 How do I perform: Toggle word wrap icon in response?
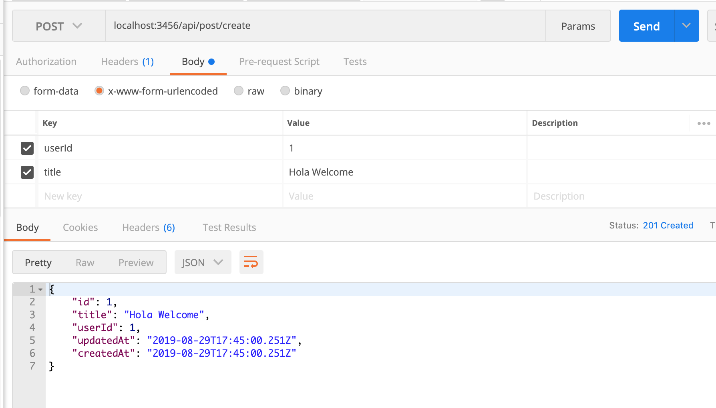pyautogui.click(x=251, y=263)
